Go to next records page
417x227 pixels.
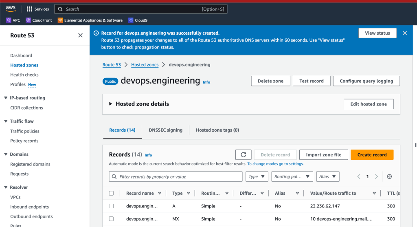point(376,176)
